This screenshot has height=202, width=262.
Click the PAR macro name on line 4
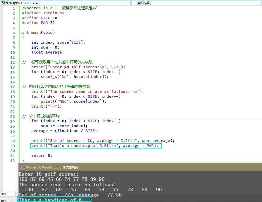(x=44, y=23)
